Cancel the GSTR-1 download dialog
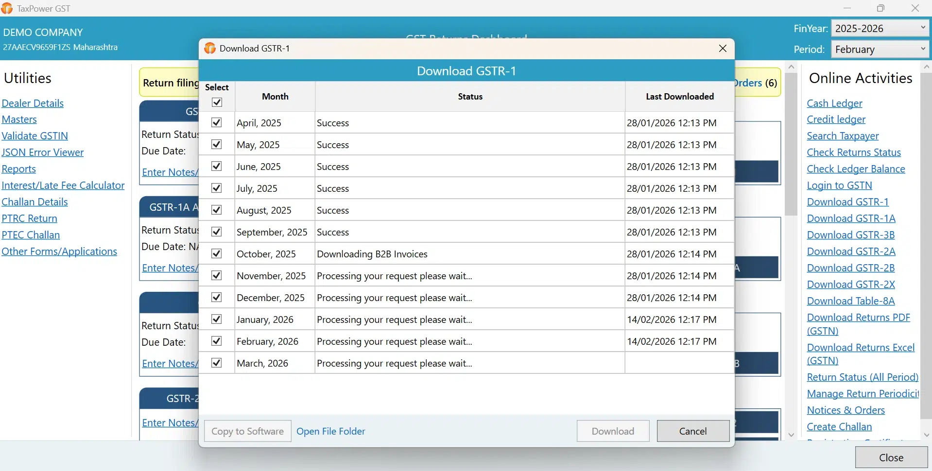This screenshot has height=471, width=932. (x=693, y=431)
